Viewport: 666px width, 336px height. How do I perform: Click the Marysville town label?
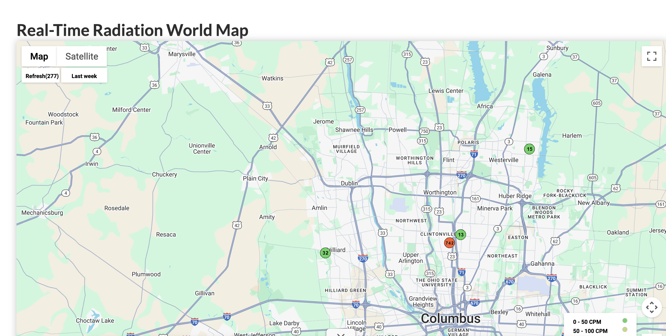(182, 54)
